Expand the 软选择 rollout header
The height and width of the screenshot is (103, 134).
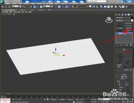pyautogui.click(x=124, y=75)
